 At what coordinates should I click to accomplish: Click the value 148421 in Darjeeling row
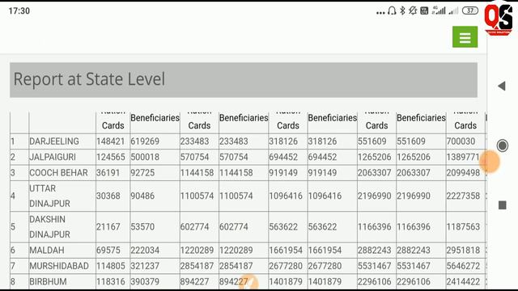[x=110, y=141]
